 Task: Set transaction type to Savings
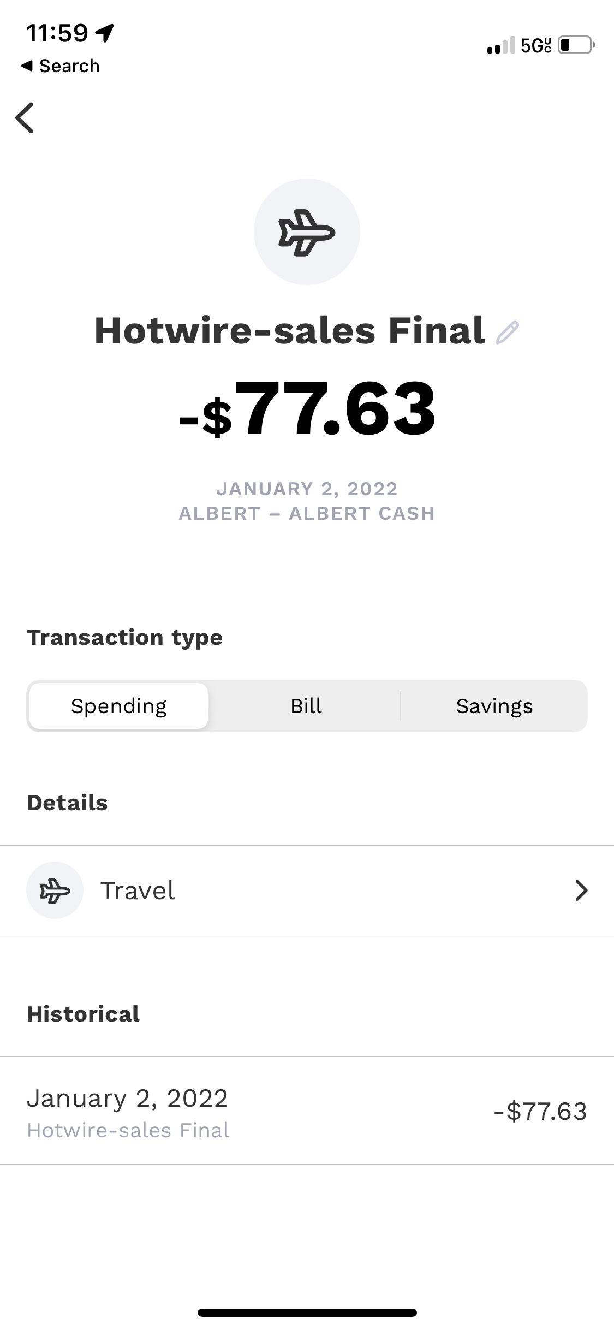[x=494, y=706]
